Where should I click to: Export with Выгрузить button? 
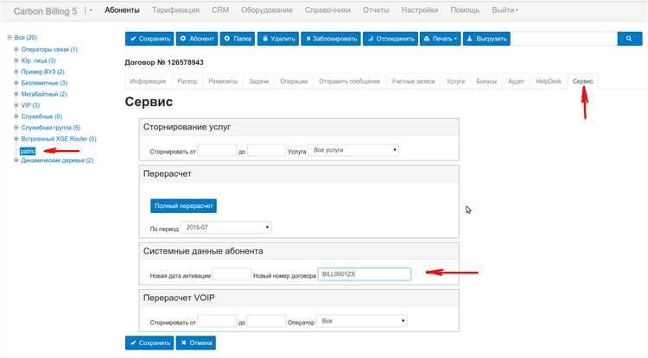(x=486, y=39)
